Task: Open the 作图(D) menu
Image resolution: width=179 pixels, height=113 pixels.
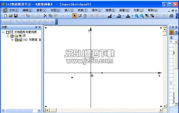Action: point(55,10)
